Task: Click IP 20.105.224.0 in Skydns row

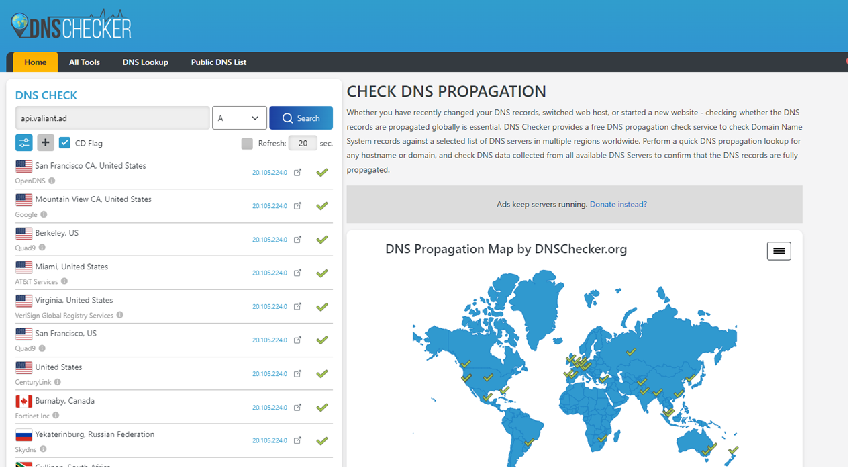Action: click(270, 441)
